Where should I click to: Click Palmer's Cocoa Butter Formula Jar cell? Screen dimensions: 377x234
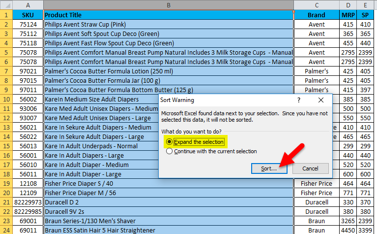pos(168,80)
